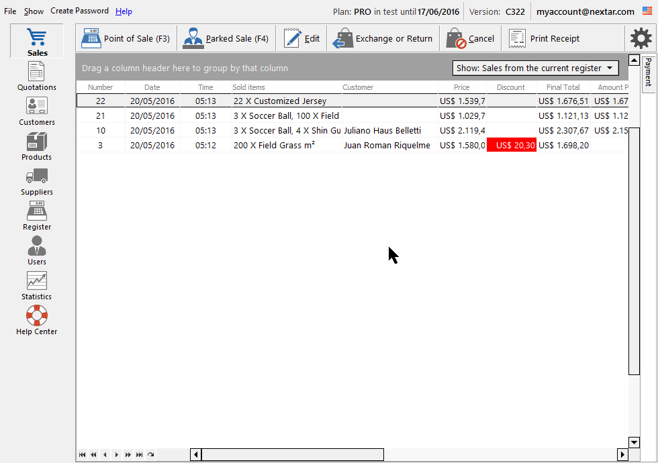This screenshot has height=463, width=658.
Task: Select sale 21 Soccer Ball row
Action: tap(352, 115)
